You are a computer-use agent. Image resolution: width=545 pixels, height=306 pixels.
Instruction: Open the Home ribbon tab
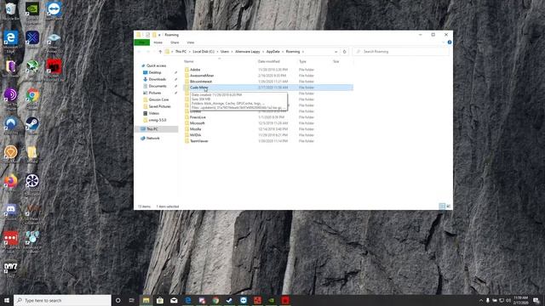pyautogui.click(x=158, y=42)
